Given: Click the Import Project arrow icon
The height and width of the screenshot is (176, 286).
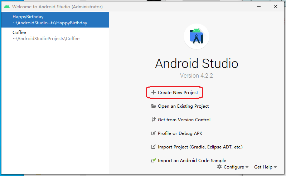Looking at the screenshot, I should 154,147.
